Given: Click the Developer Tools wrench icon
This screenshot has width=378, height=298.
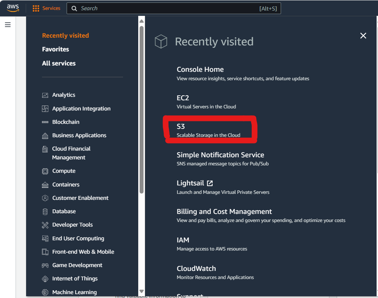Looking at the screenshot, I should click(x=45, y=225).
